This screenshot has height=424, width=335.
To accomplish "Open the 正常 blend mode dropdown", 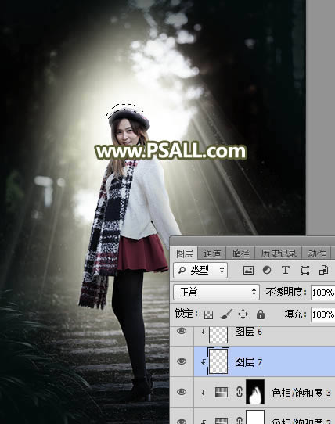I will pos(216,292).
